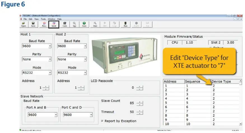Viewport: 245px width, 133px height.
Task: Click the greyed Alarm toolbar icon
Action: pyautogui.click(x=136, y=25)
